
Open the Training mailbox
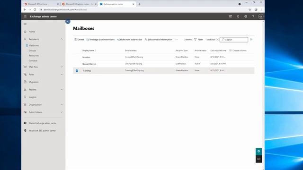click(86, 71)
